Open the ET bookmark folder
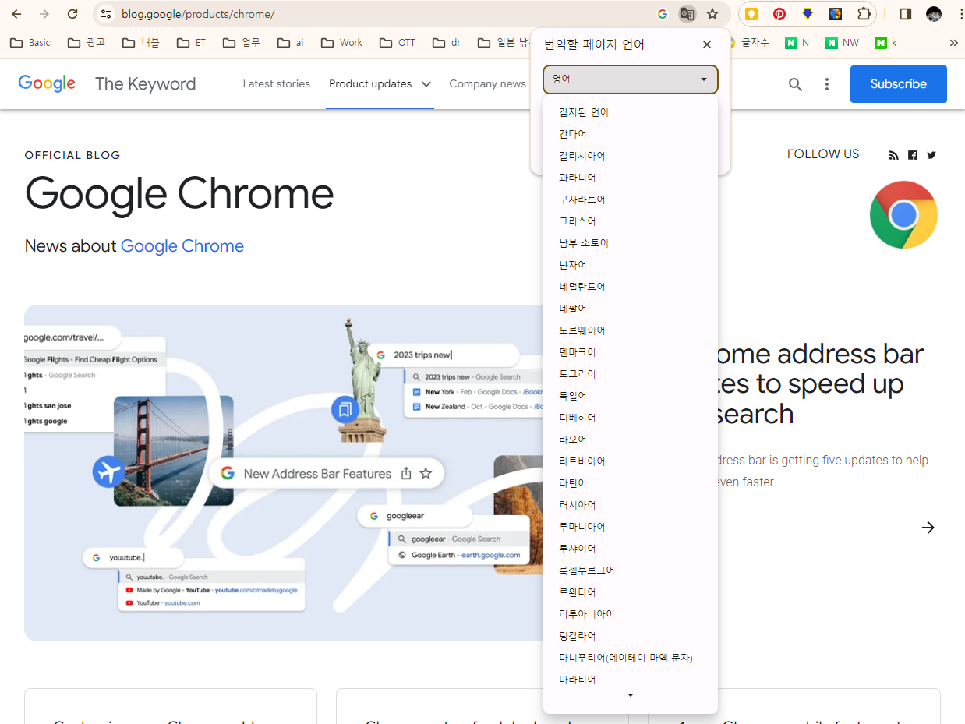Screen dimensions: 965x724 click(192, 43)
